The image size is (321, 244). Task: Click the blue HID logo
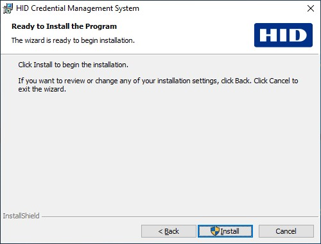click(283, 35)
